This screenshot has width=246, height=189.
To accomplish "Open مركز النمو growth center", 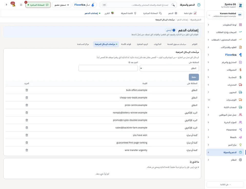I will tap(225, 145).
